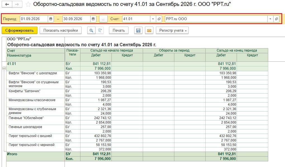Open the magnifier search tool

pyautogui.click(x=91, y=31)
